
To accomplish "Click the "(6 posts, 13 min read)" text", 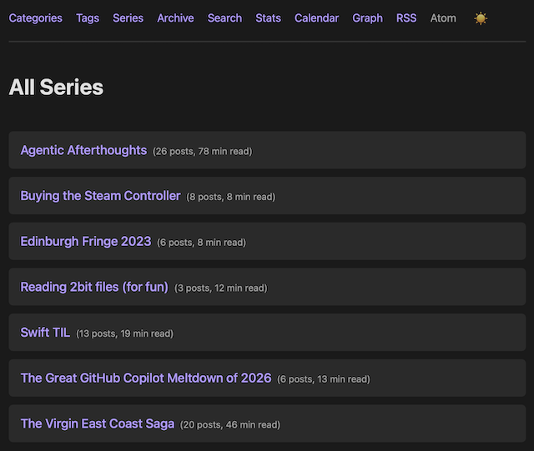I will 324,379.
